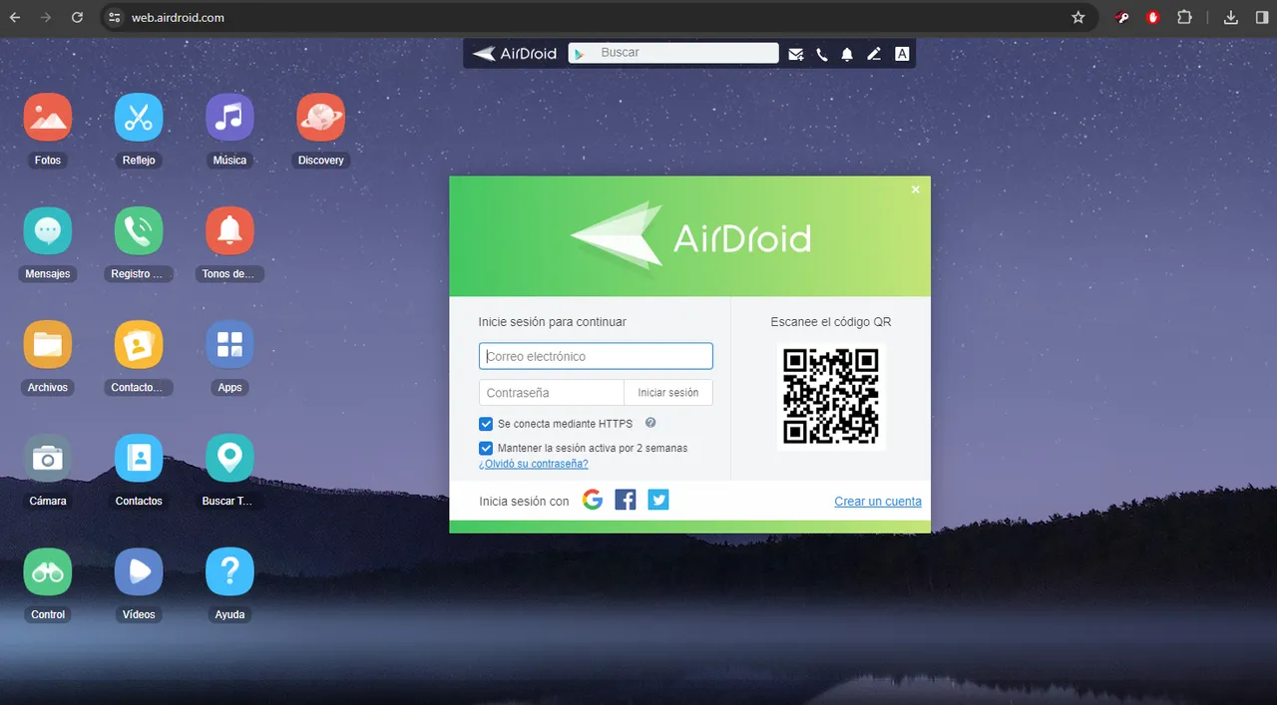
Task: Click the new message envelope icon in AirDroid toolbar
Action: (x=796, y=54)
